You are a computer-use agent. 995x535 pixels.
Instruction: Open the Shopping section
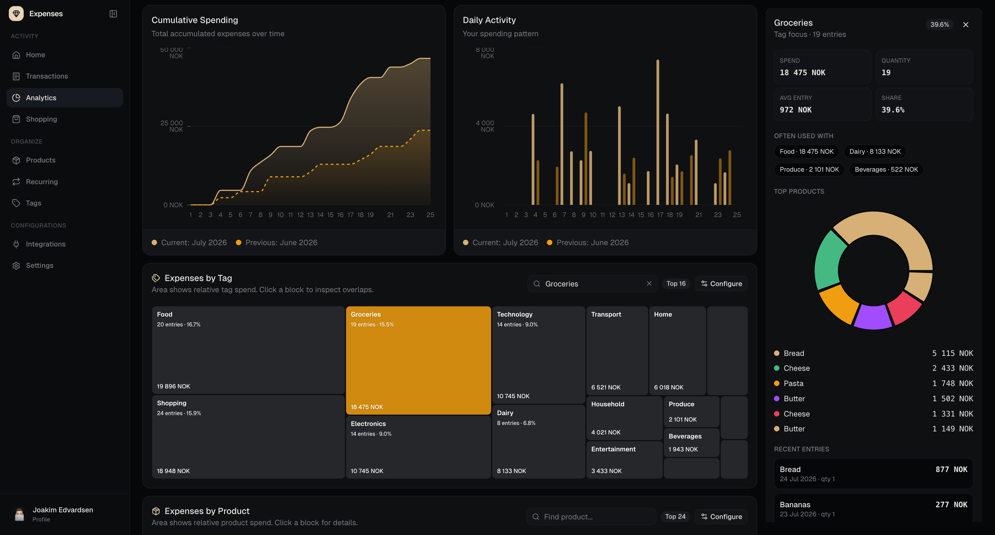[x=65, y=119]
